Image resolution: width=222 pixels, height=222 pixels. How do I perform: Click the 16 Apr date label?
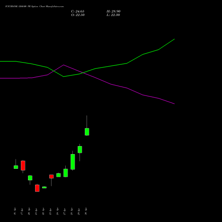(x=15, y=211)
